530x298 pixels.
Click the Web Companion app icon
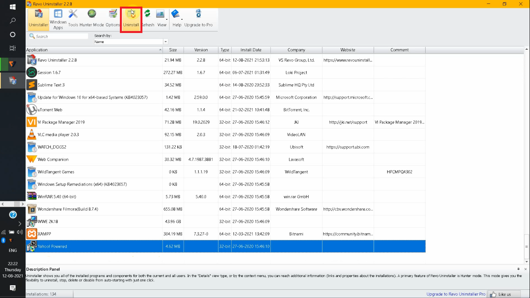tap(31, 159)
